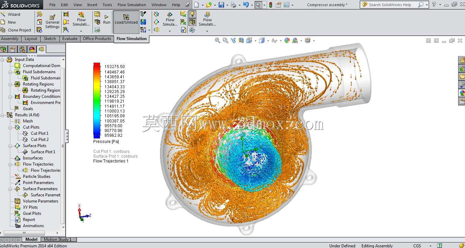This screenshot has height=248, width=465.
Task: Launch the Flow Simulation Wizard
Action: click(10, 14)
